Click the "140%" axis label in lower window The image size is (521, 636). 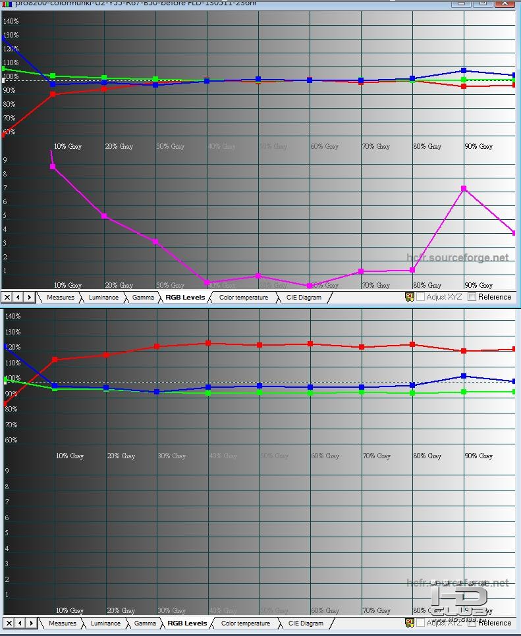click(x=13, y=316)
